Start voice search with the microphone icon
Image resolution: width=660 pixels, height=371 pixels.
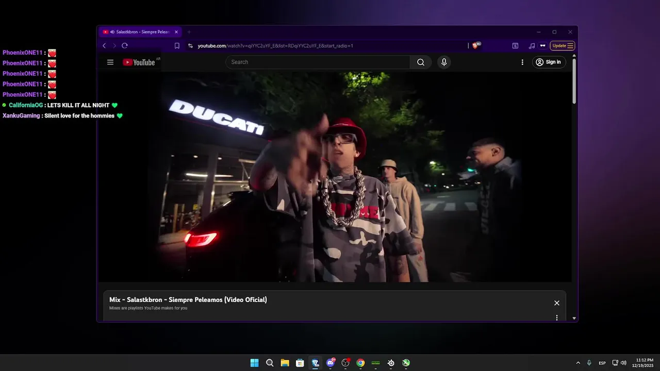tap(444, 62)
